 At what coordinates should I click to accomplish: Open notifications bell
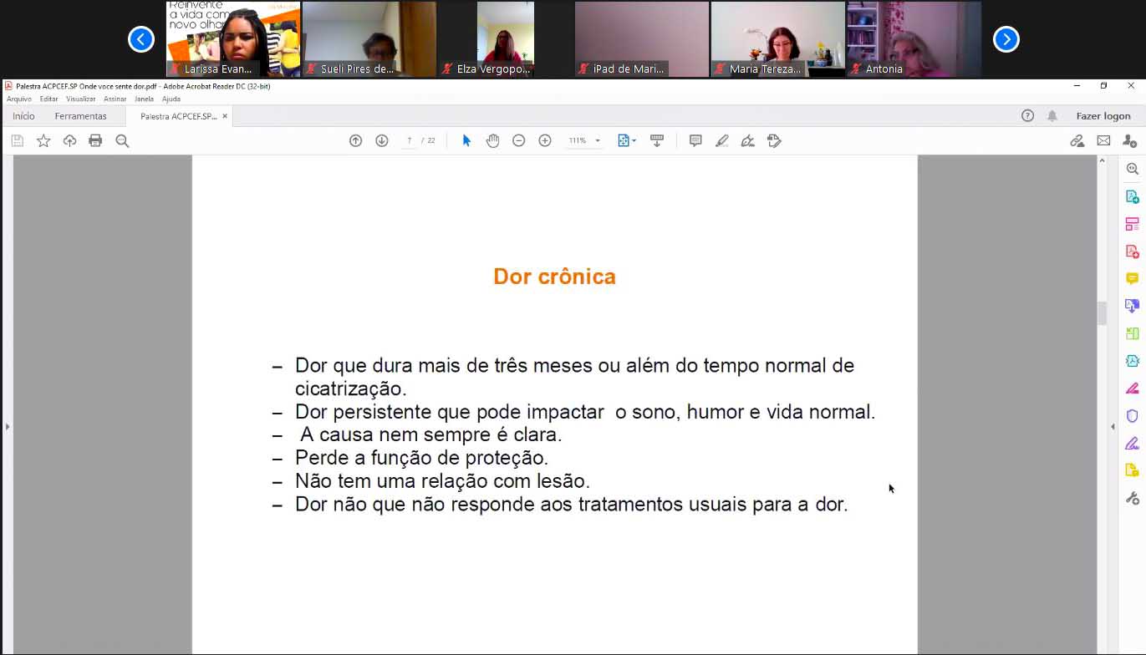(x=1052, y=116)
